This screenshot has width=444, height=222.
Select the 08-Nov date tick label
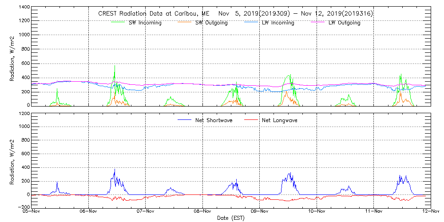203,212
